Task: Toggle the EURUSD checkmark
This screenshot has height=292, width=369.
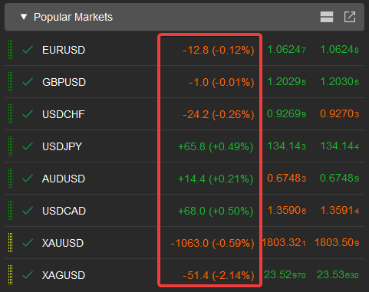Action: pyautogui.click(x=28, y=50)
